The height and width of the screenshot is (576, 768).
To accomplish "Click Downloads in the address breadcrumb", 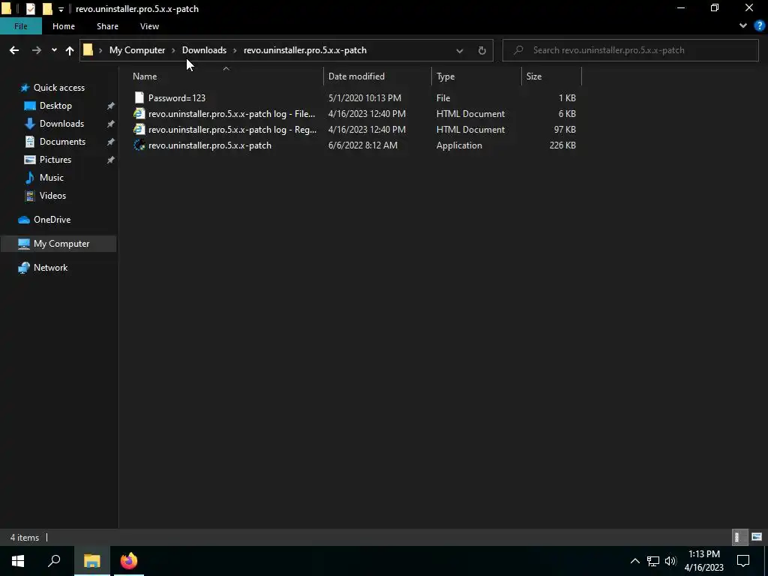I will pos(204,50).
